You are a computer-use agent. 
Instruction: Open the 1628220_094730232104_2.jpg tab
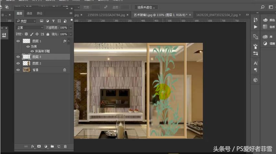(x=217, y=15)
